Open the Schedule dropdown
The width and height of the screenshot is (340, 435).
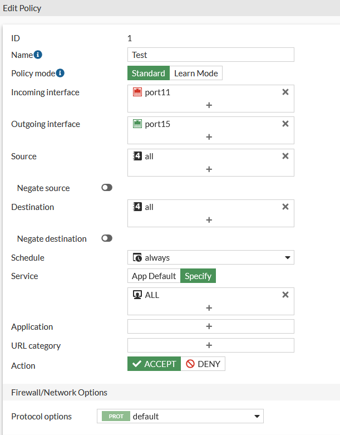pos(288,258)
